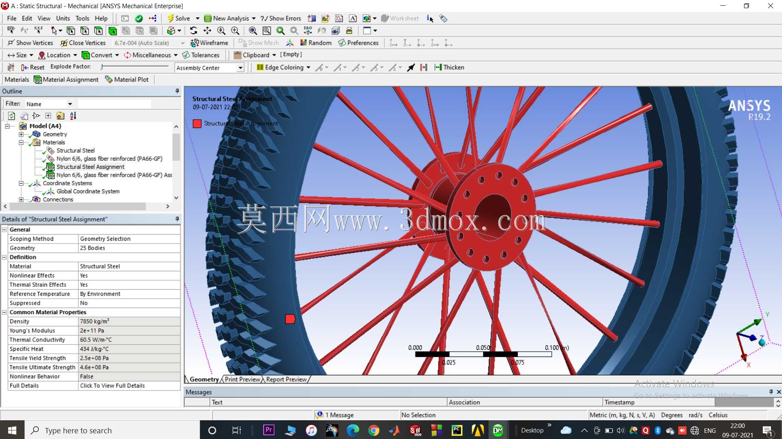
Task: Click the Windows taskbar search box
Action: pyautogui.click(x=112, y=430)
